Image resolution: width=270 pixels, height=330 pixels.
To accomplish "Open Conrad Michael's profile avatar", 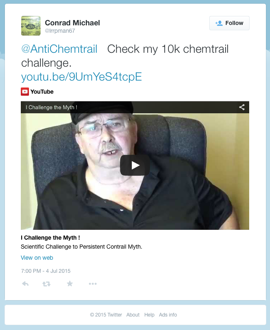I will (x=31, y=26).
